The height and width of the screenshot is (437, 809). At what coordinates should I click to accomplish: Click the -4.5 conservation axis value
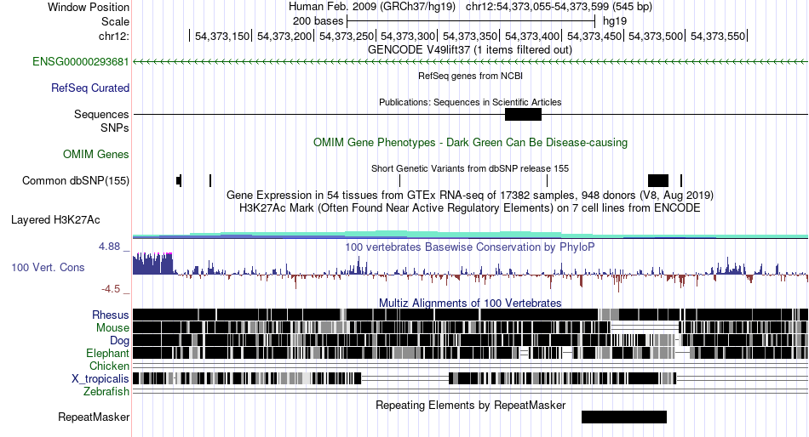(x=111, y=288)
